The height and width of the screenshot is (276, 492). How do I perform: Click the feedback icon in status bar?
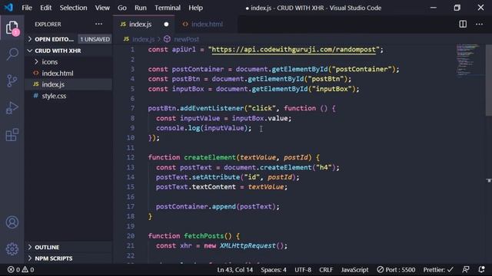tap(466, 269)
